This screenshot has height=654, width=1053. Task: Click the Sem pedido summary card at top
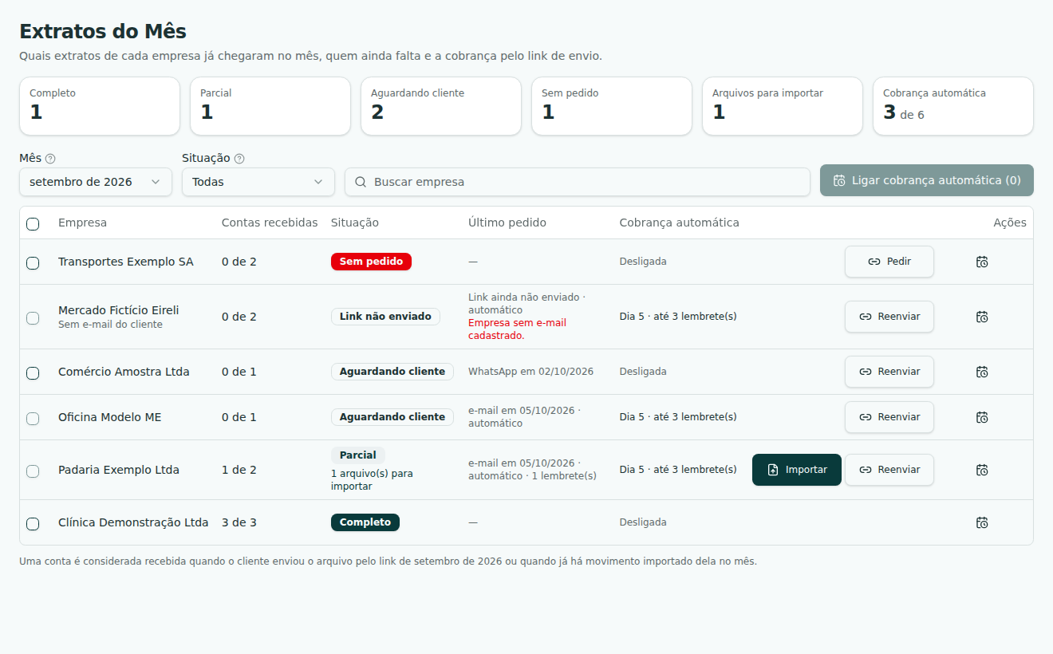pos(612,106)
